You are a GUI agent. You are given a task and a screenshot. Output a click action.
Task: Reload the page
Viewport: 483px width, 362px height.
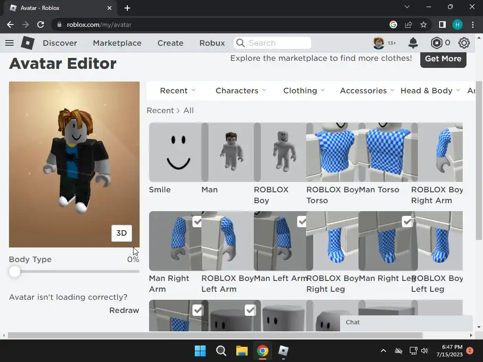(41, 25)
